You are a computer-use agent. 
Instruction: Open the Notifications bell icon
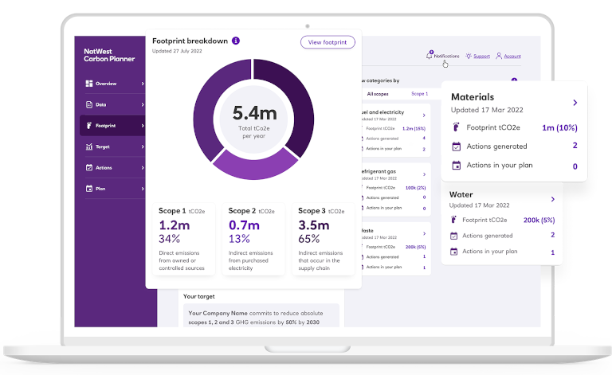(430, 56)
